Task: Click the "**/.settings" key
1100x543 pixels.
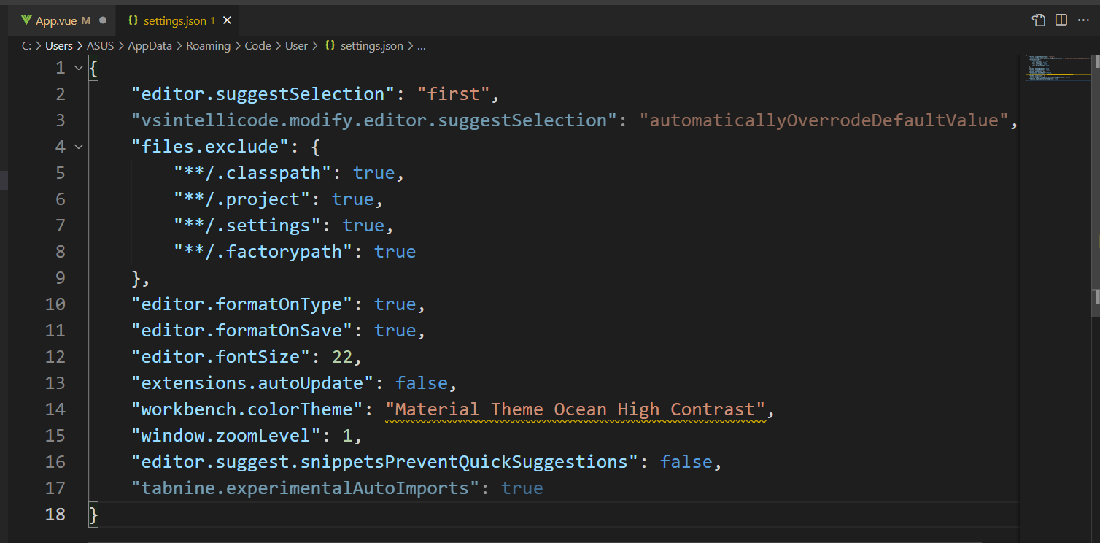Action: pyautogui.click(x=247, y=226)
